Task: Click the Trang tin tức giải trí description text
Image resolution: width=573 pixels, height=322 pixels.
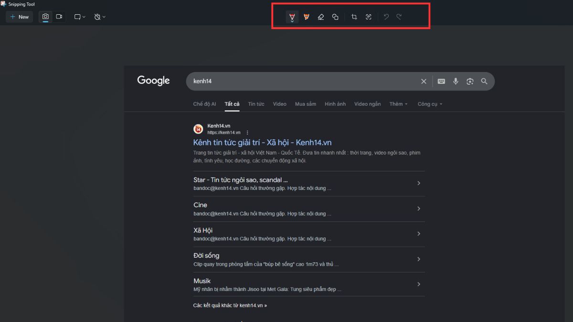Action: coord(307,157)
